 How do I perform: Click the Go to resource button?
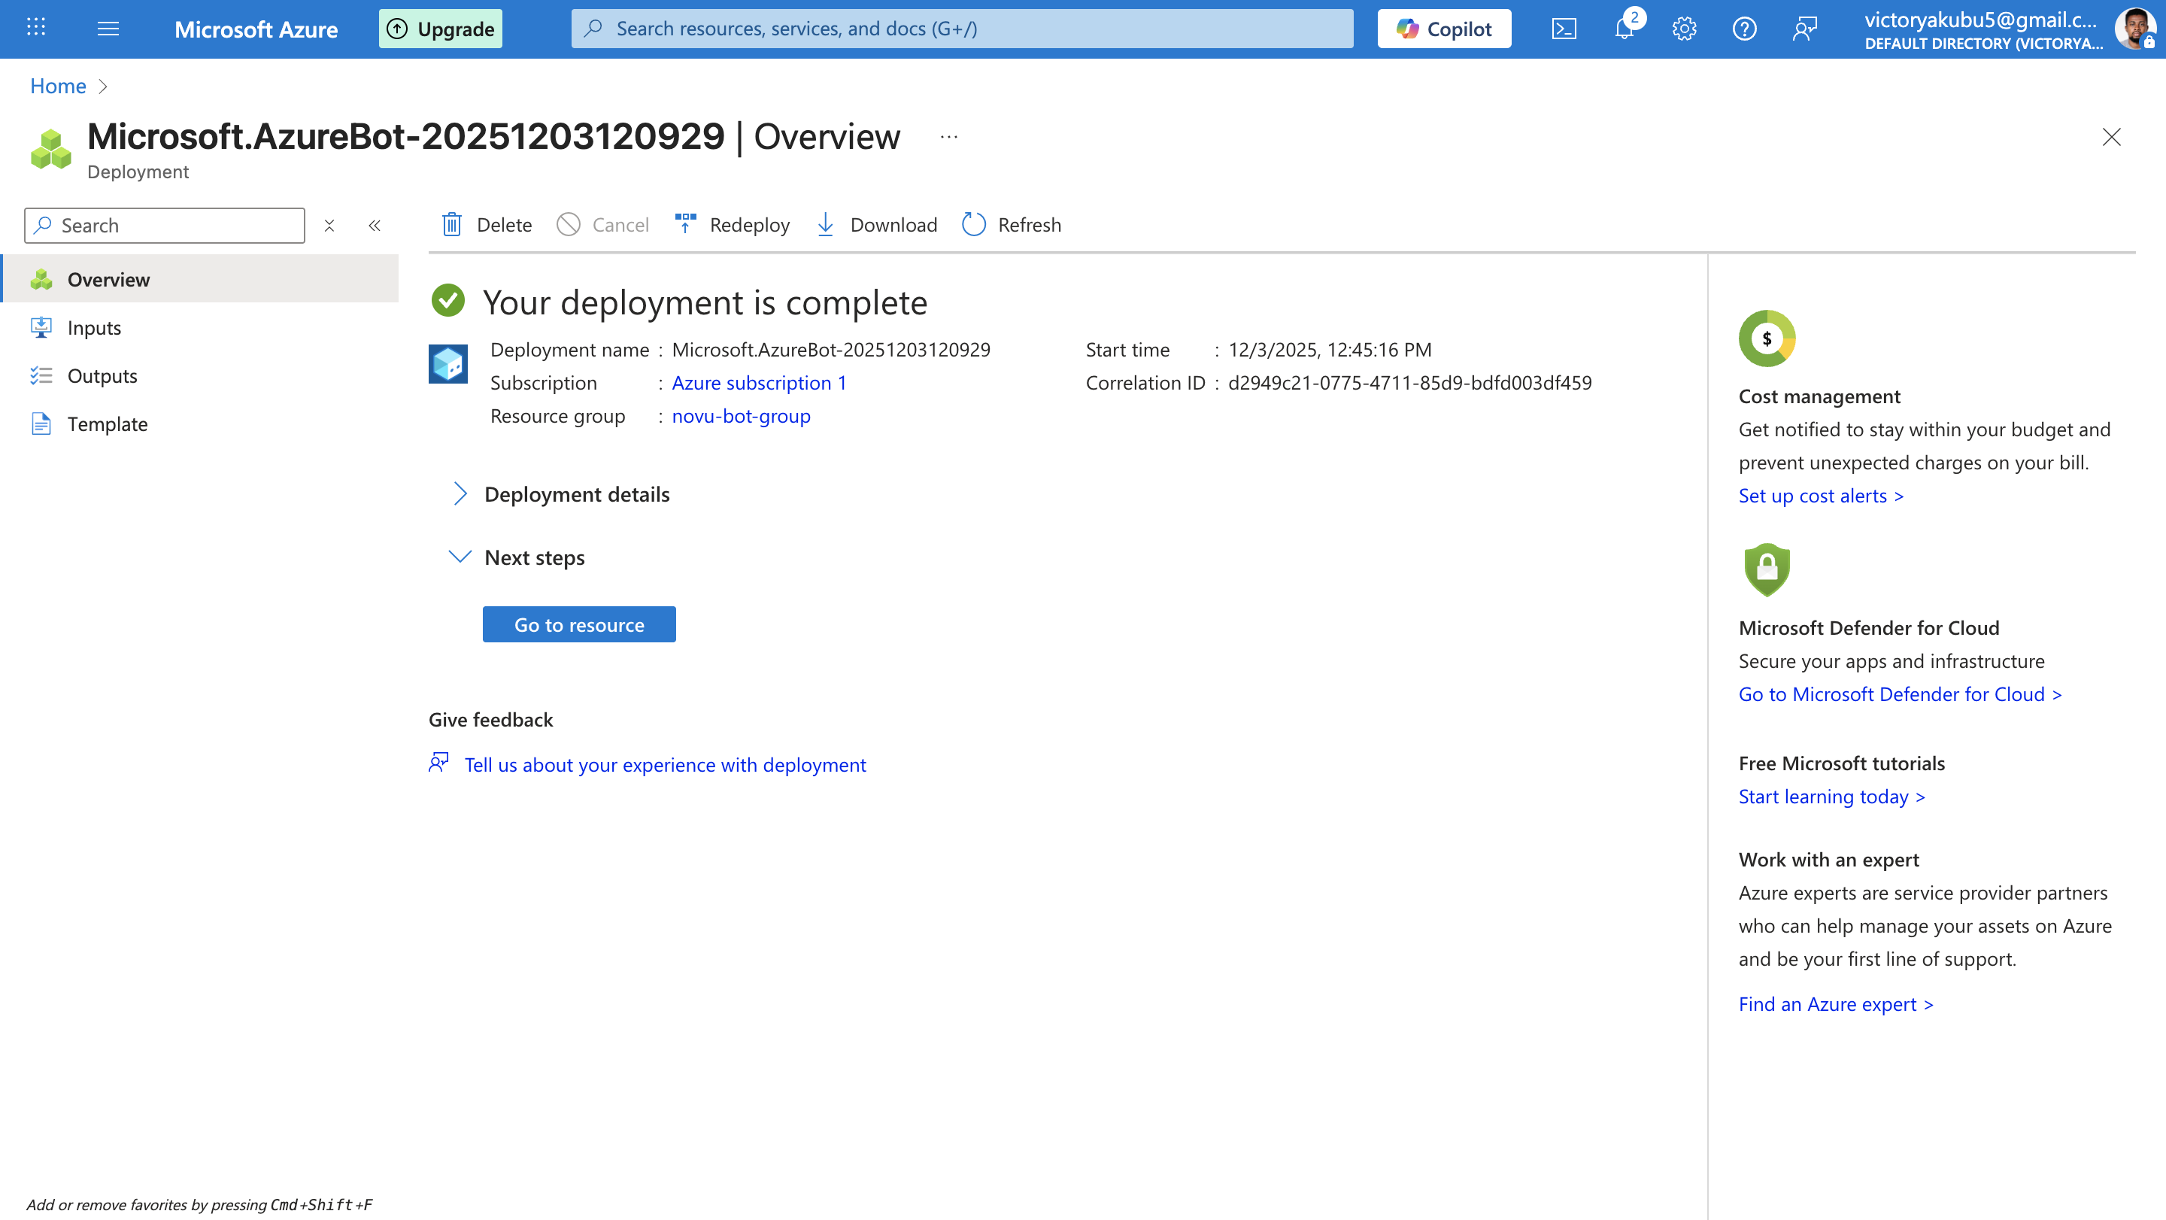[x=578, y=625]
